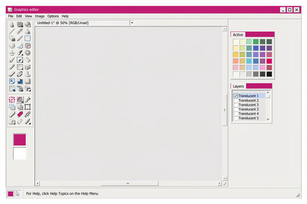Viewport: 307px width, 204px height.
Task: Select the dotted selection rectangle with handles
Action: point(28,107)
